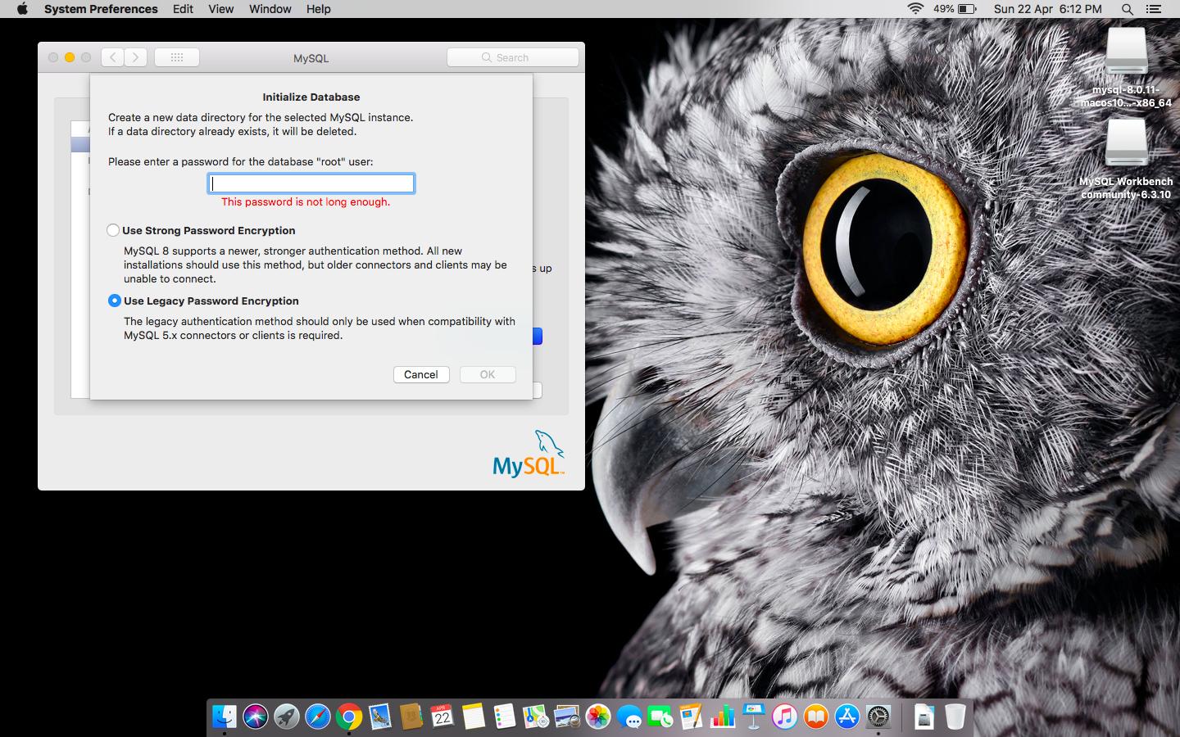The width and height of the screenshot is (1180, 737).
Task: Open iTunes from the dock
Action: (x=784, y=717)
